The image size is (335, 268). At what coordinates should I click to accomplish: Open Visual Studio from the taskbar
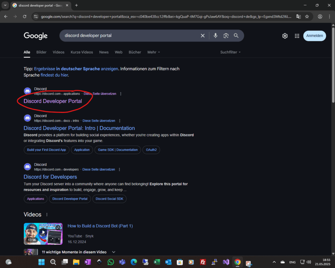[226, 262]
